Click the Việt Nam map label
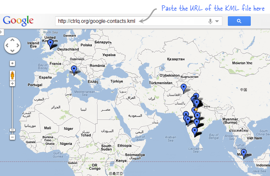 [x=254, y=138]
